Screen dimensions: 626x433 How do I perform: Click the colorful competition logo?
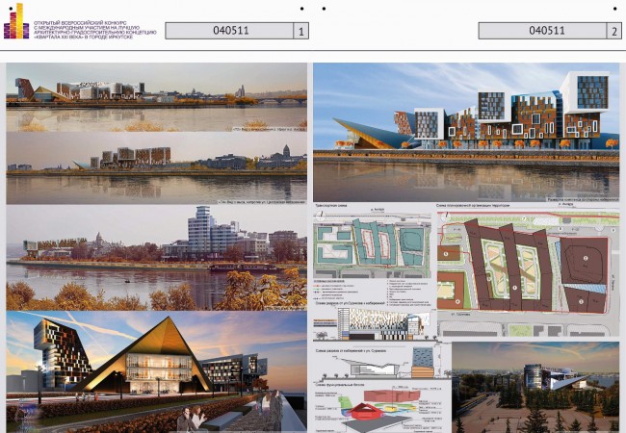click(x=16, y=21)
